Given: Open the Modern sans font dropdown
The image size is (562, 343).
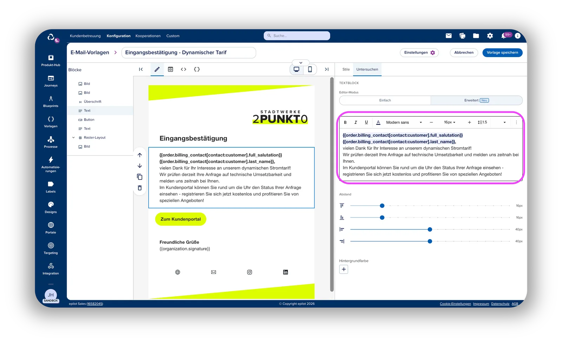Looking at the screenshot, I should click(404, 122).
